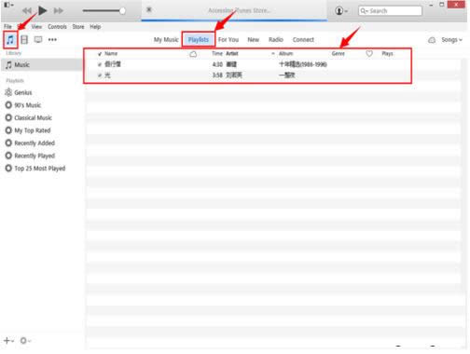The width and height of the screenshot is (470, 354).
Task: Open the gear settings dropdown at bottom
Action: 25,341
